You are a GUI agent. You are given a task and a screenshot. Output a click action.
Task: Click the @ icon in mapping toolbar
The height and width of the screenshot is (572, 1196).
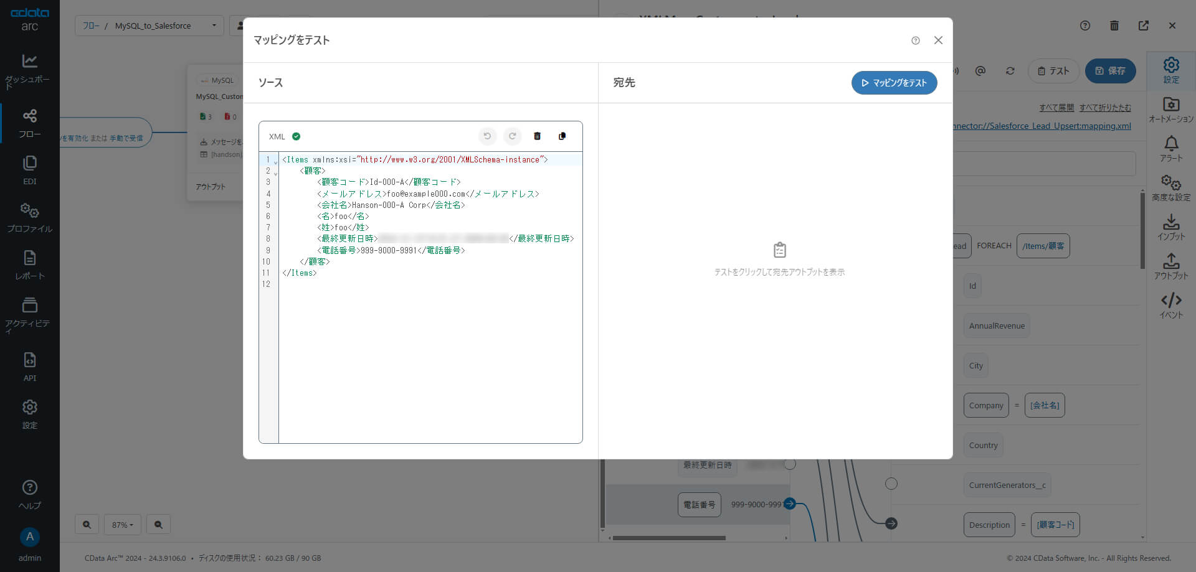pyautogui.click(x=980, y=71)
